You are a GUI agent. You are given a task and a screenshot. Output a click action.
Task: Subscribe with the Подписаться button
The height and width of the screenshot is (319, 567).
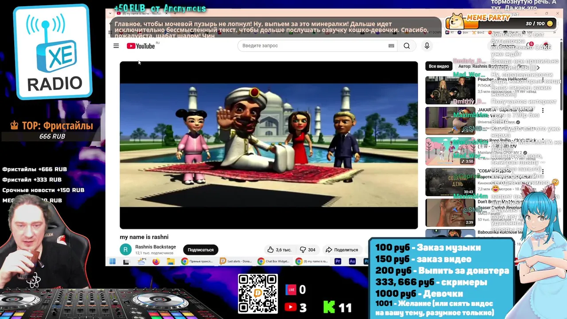point(200,250)
